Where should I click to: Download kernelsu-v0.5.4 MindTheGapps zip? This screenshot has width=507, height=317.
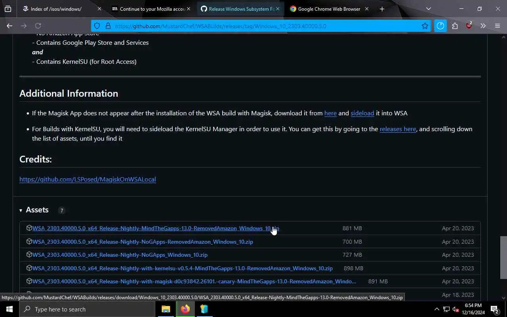coord(183,268)
